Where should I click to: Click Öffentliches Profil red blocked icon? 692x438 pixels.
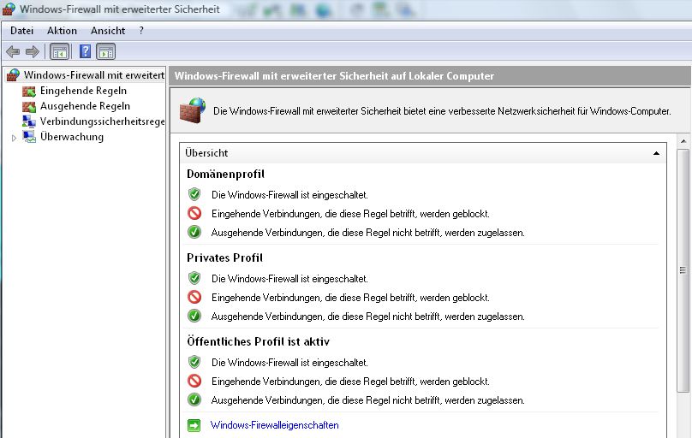coord(194,381)
